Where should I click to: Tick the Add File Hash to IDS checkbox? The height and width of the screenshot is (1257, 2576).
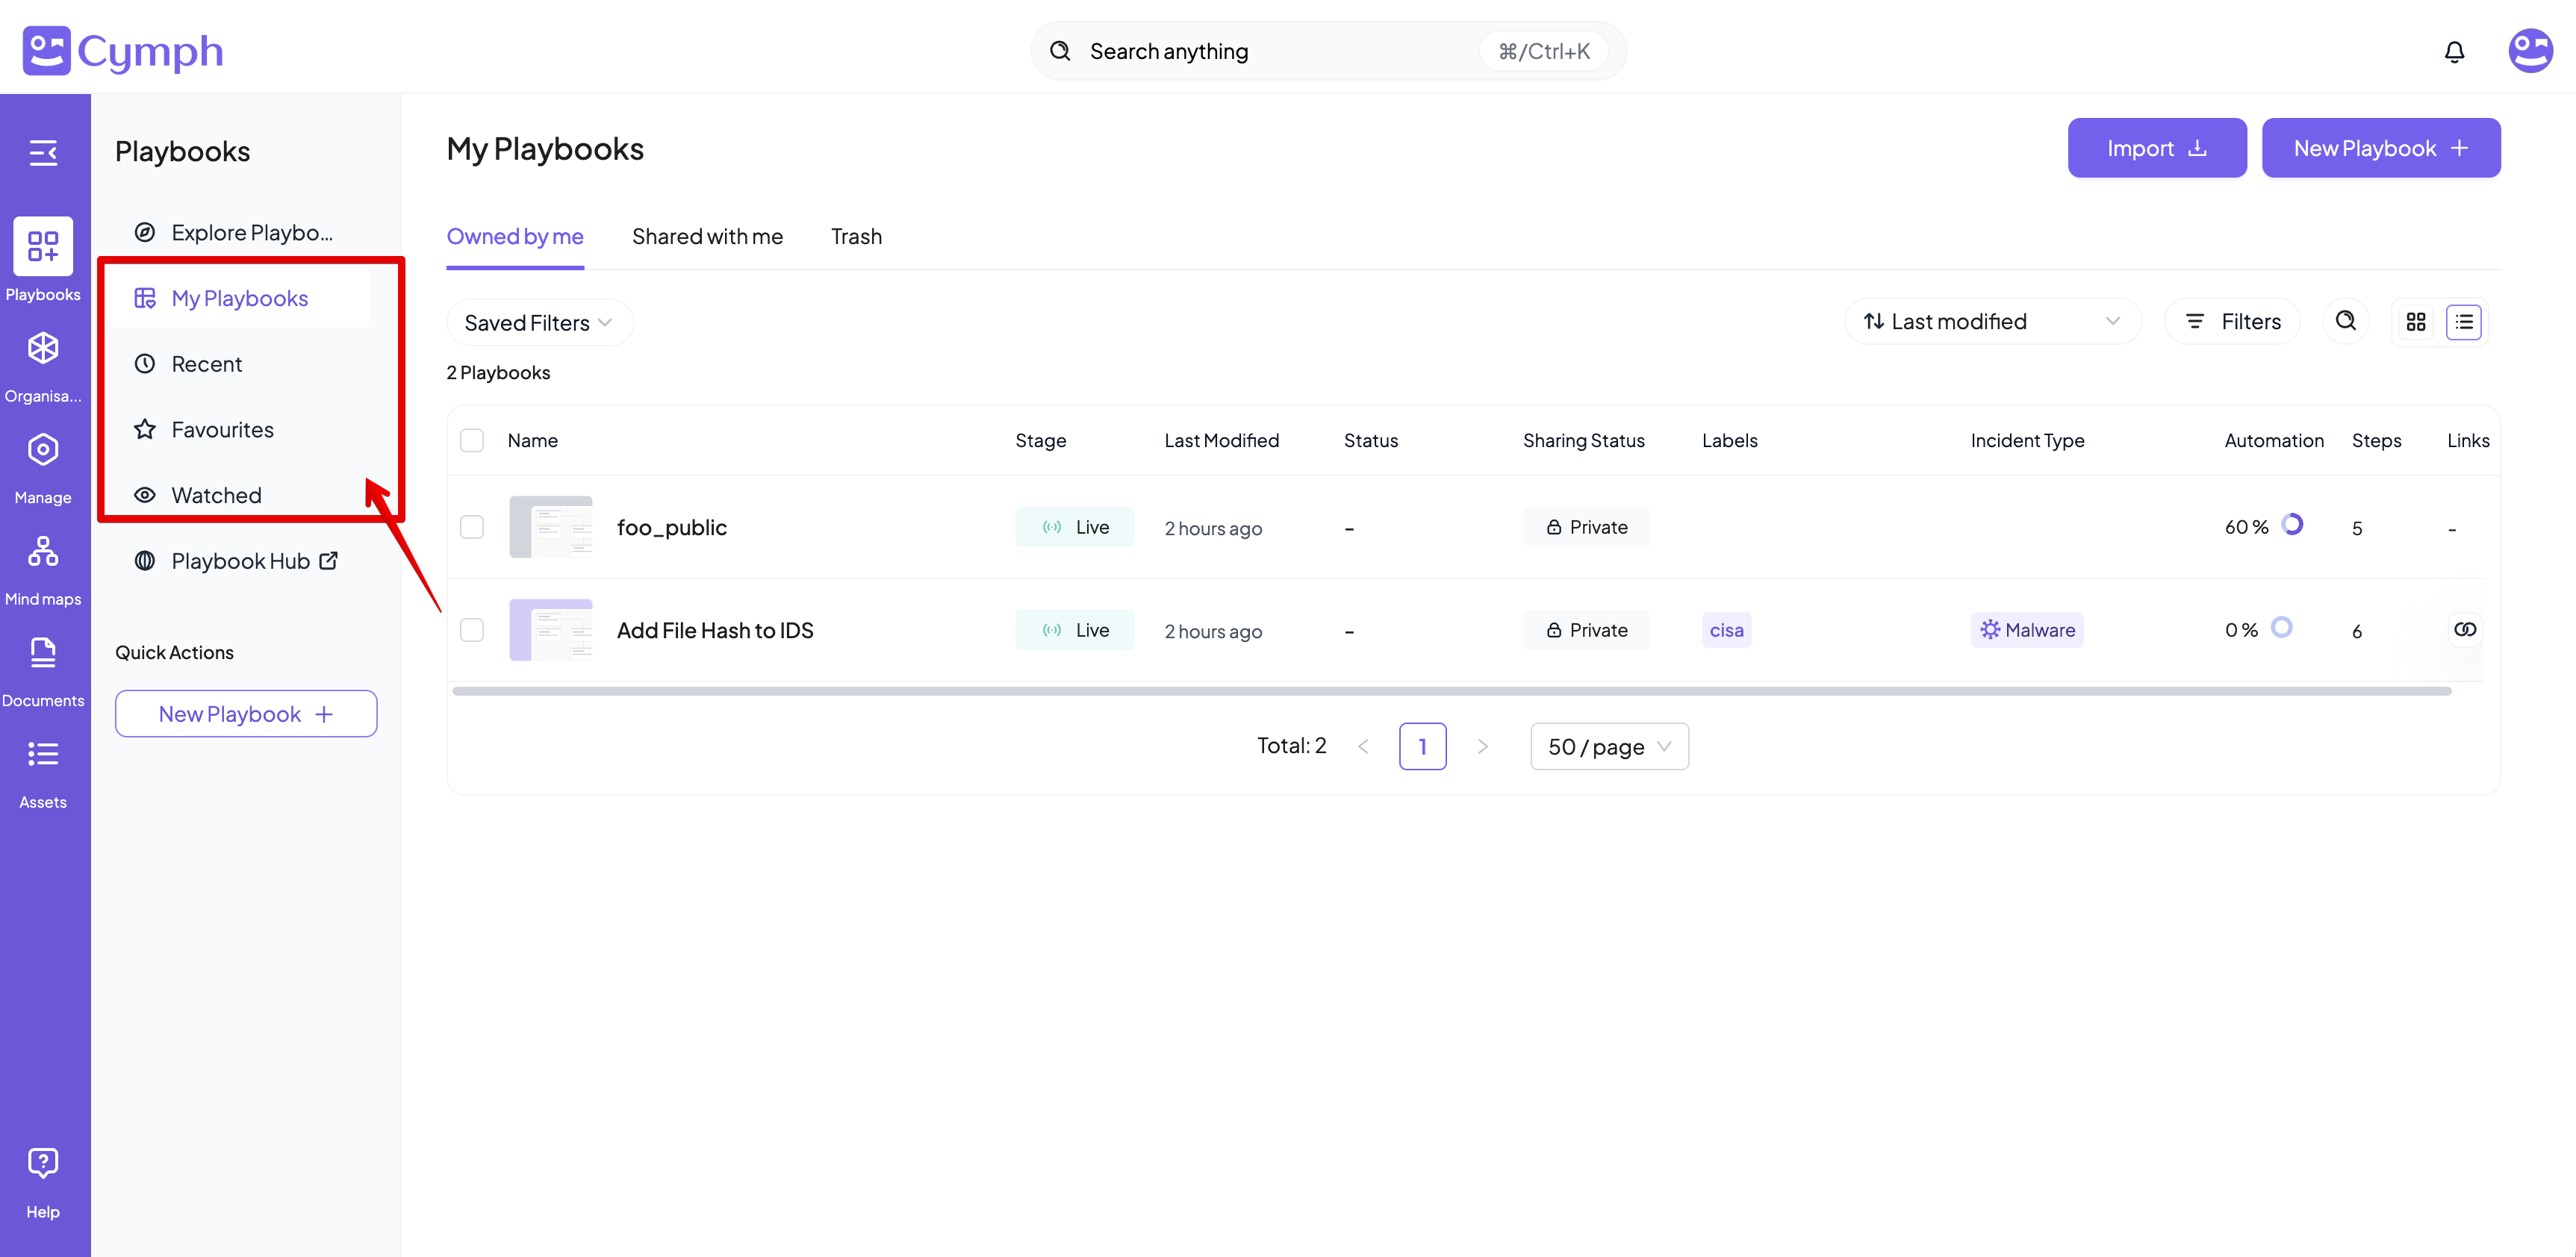tap(472, 630)
